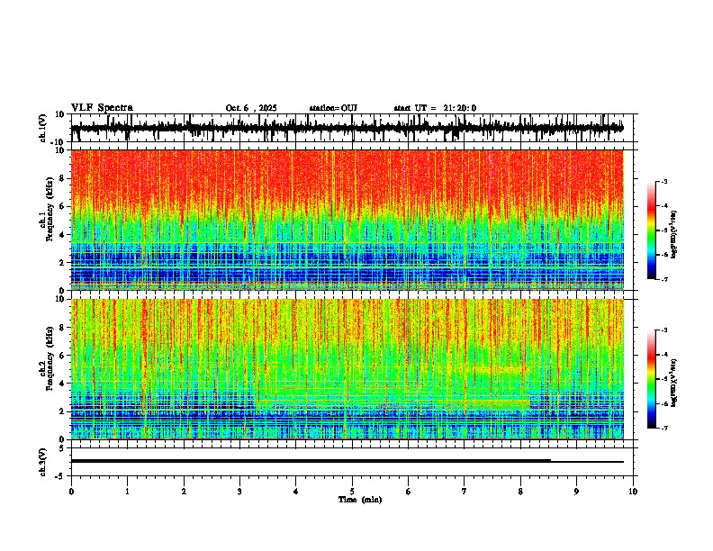This screenshot has width=713, height=551.
Task: Click the thin ch.3 line after minute 8.5
Action: point(587,462)
